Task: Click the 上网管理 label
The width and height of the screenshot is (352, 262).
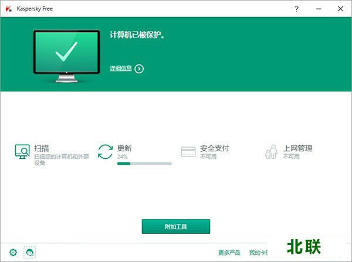Action: [297, 148]
